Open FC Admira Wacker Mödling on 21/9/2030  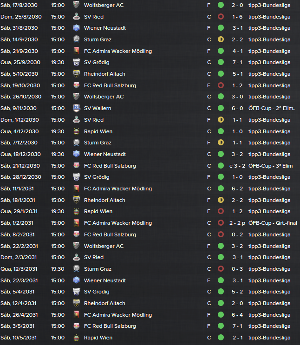click(118, 51)
